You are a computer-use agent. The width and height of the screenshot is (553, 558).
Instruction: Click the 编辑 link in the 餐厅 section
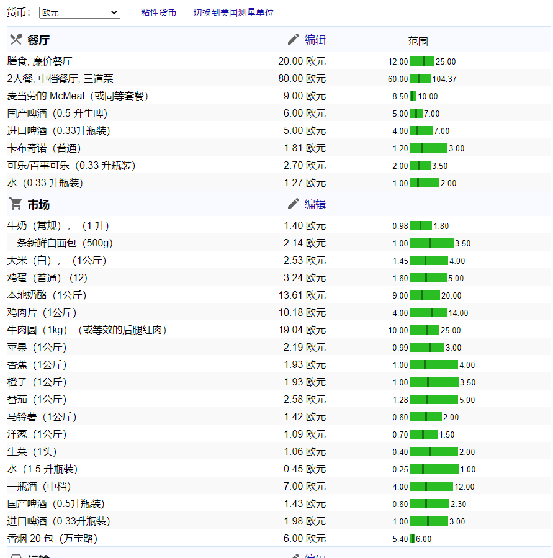[315, 40]
